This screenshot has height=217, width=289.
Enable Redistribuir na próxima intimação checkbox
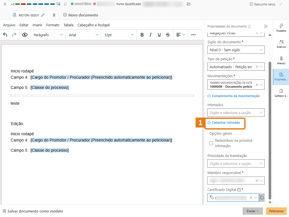pyautogui.click(x=211, y=143)
